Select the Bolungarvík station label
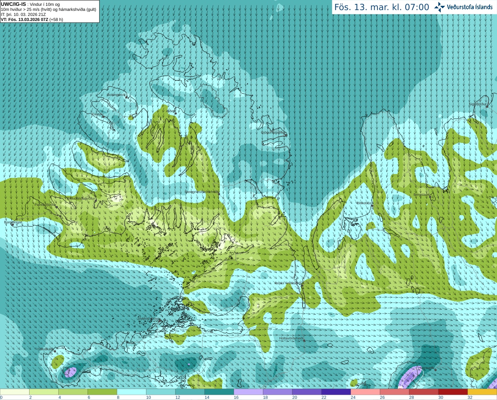The width and height of the screenshot is (497, 400). [x=116, y=95]
